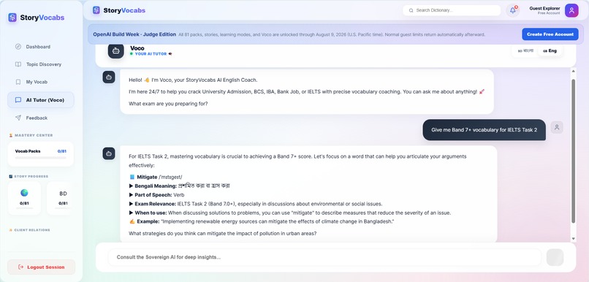
Task: Click Create Free Account button
Action: pyautogui.click(x=550, y=34)
